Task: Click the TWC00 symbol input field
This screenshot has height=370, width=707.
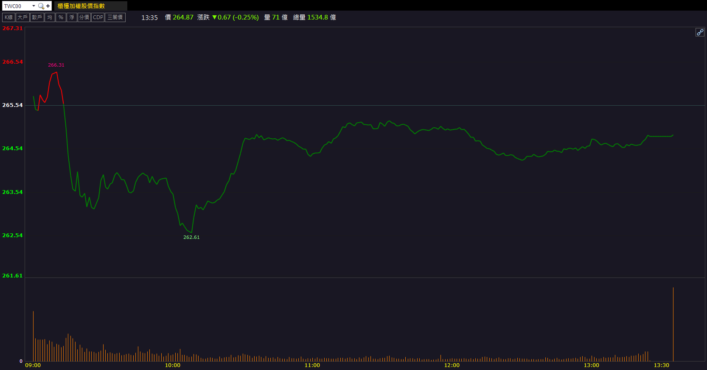Action: pyautogui.click(x=17, y=6)
